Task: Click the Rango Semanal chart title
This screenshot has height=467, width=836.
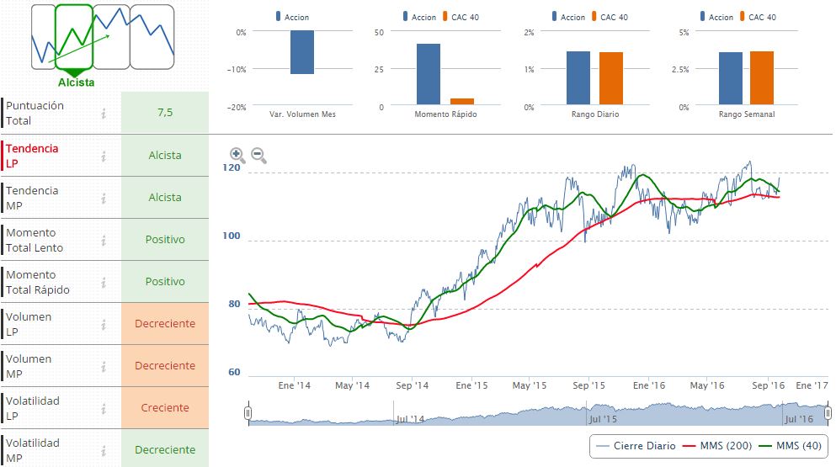Action: tap(747, 114)
